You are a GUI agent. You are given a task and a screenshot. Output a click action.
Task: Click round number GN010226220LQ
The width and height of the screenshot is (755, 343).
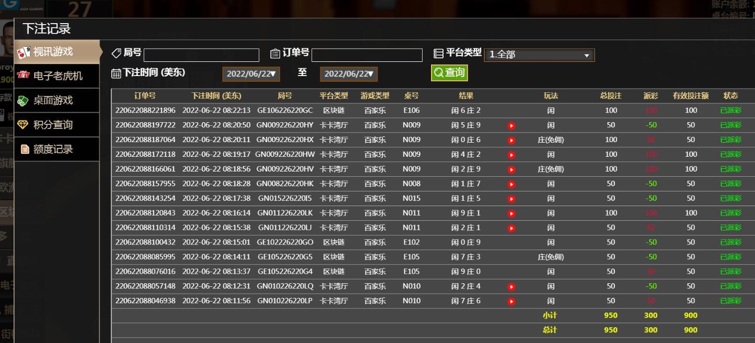click(x=285, y=287)
